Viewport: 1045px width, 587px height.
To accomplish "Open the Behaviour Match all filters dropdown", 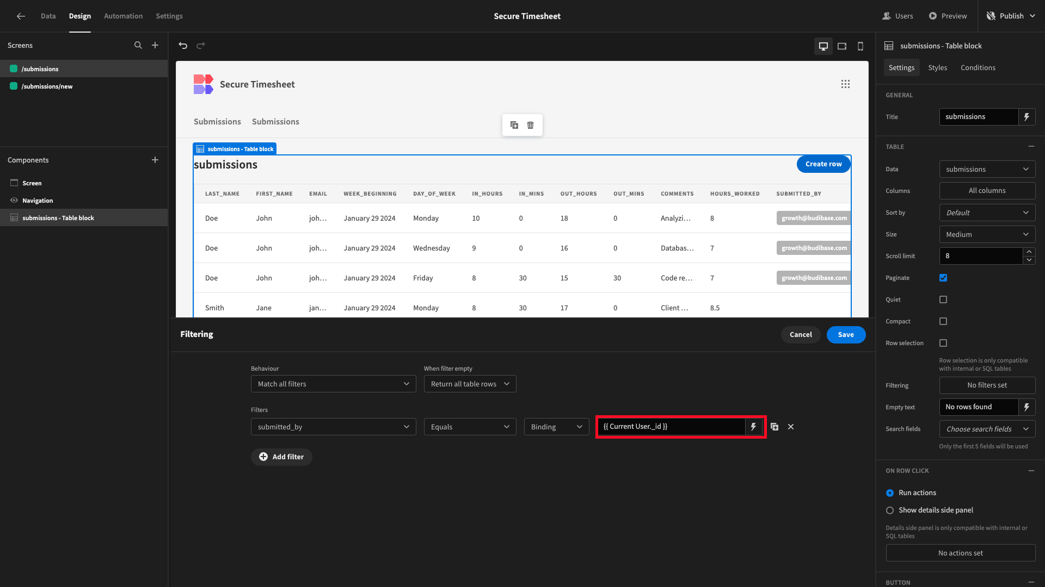I will point(333,384).
